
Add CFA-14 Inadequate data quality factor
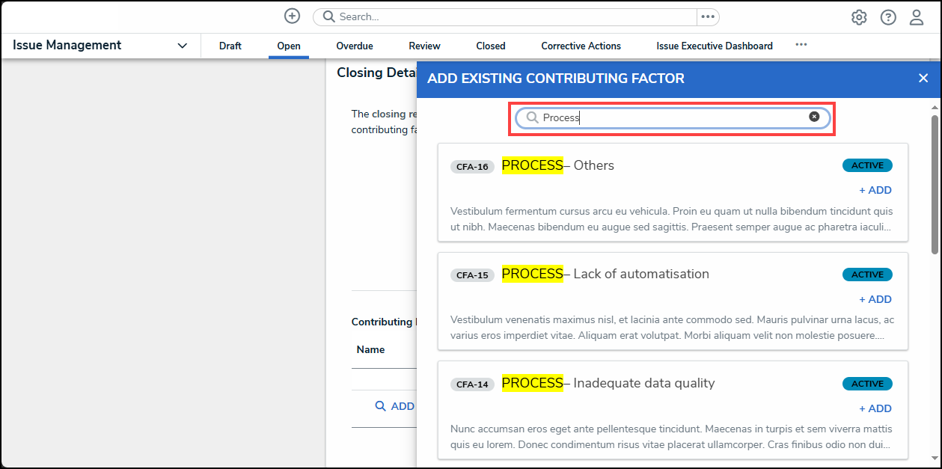pyautogui.click(x=875, y=408)
